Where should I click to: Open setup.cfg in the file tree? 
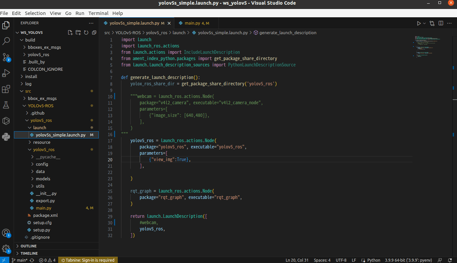(x=56, y=222)
